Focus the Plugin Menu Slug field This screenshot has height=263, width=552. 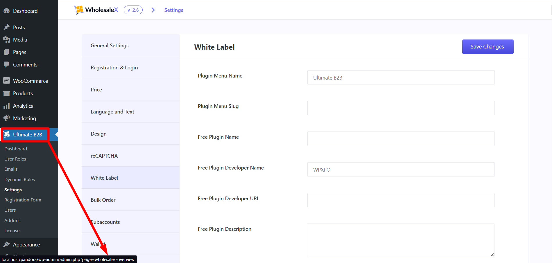401,108
